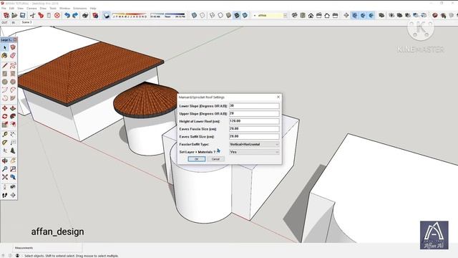The height and width of the screenshot is (258, 458).
Task: Click Cancel in the roof settings dialog
Action: pyautogui.click(x=215, y=159)
